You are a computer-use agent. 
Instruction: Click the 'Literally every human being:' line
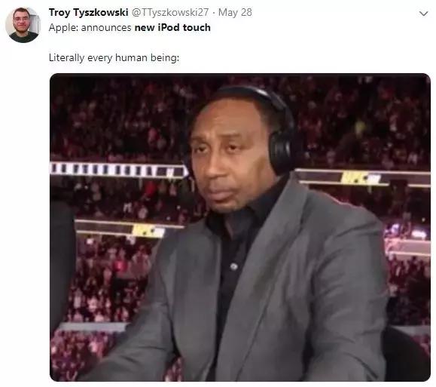114,57
